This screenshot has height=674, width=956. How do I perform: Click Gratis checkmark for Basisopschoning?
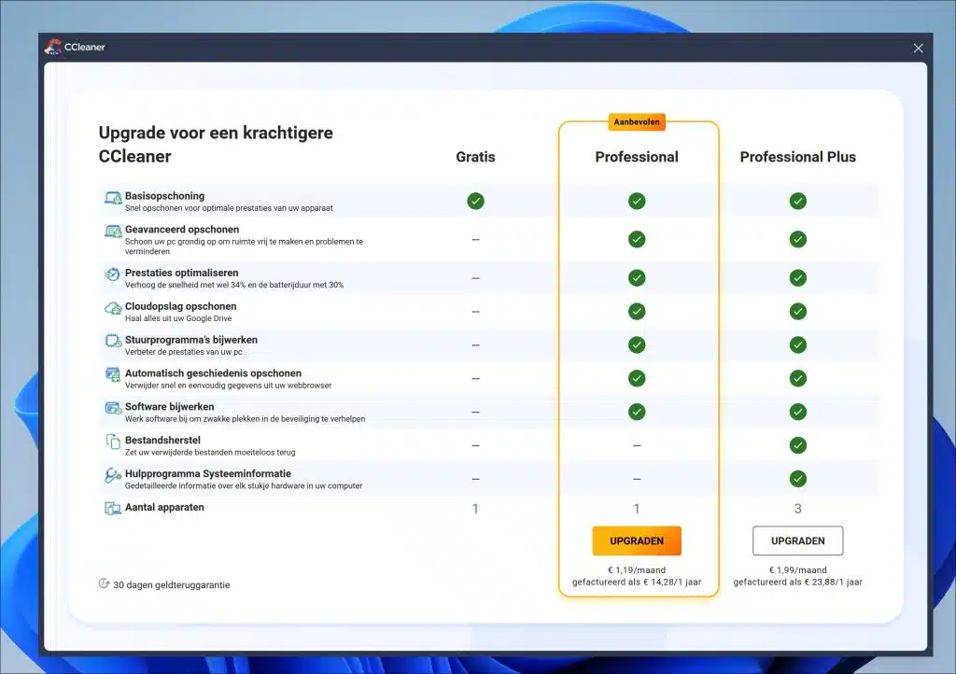475,201
